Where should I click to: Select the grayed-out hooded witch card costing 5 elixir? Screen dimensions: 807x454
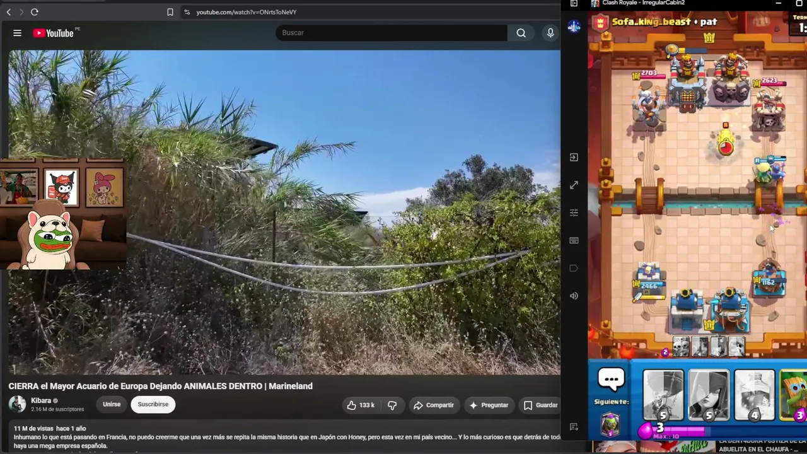click(709, 395)
